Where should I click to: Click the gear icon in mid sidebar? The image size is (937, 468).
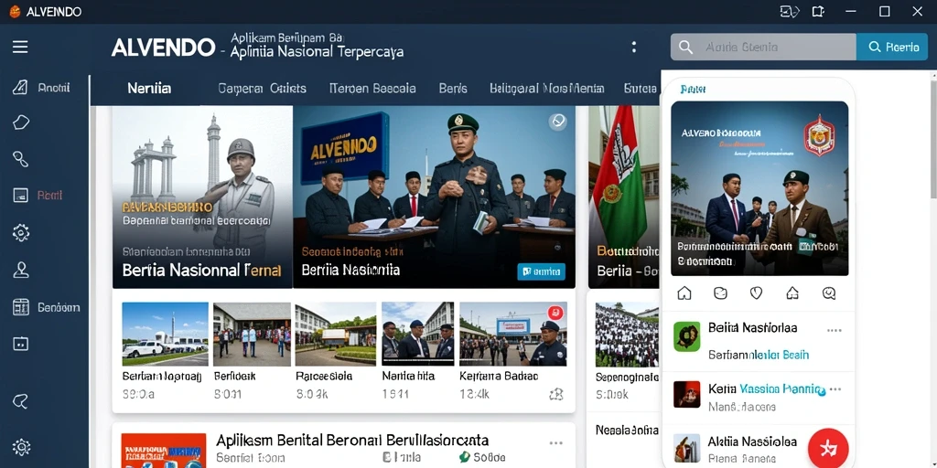pyautogui.click(x=20, y=232)
